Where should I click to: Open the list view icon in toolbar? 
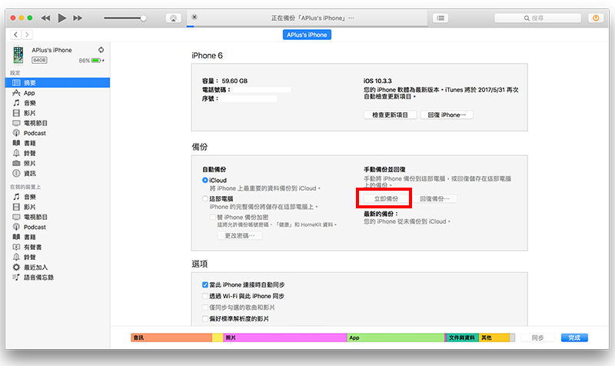pyautogui.click(x=440, y=18)
